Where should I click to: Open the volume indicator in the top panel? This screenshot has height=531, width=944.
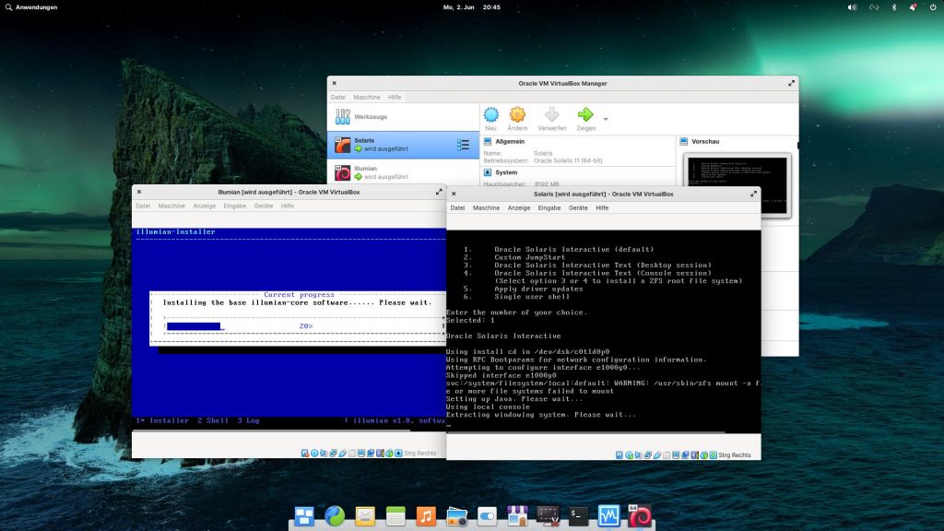(x=852, y=7)
